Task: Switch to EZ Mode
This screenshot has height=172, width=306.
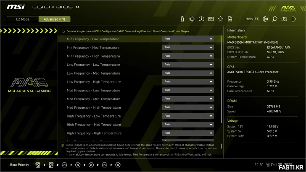Action: coord(23,19)
